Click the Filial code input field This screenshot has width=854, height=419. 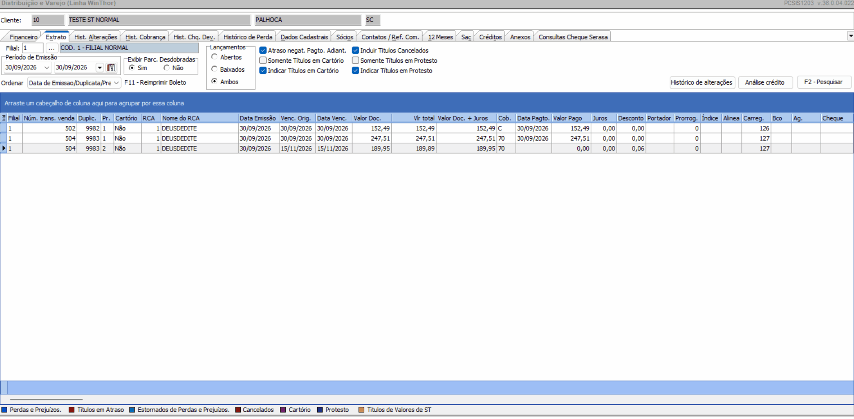(x=33, y=48)
